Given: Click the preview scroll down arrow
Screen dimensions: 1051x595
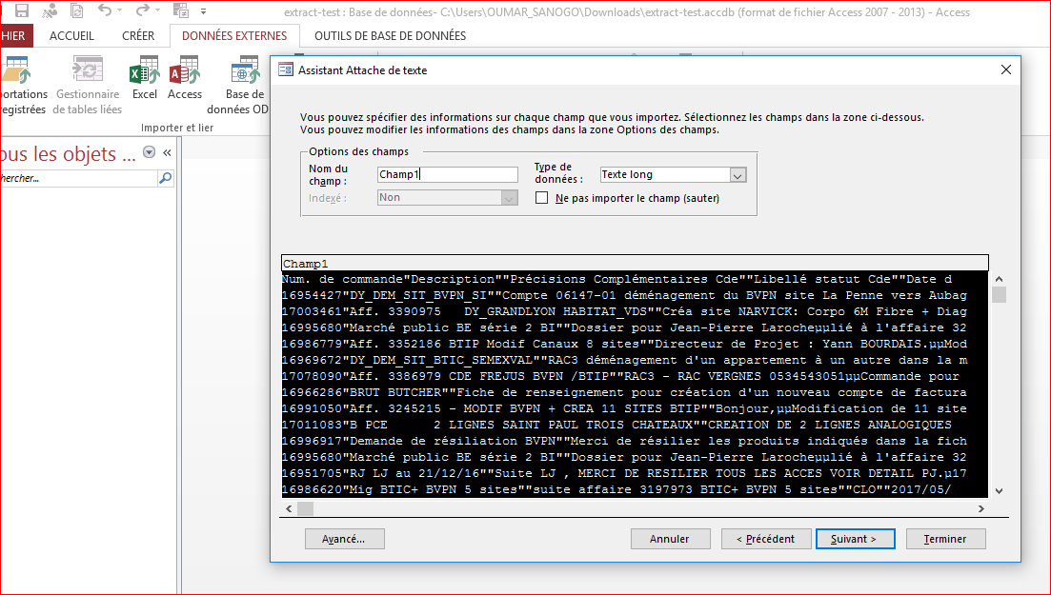Looking at the screenshot, I should click(x=999, y=490).
